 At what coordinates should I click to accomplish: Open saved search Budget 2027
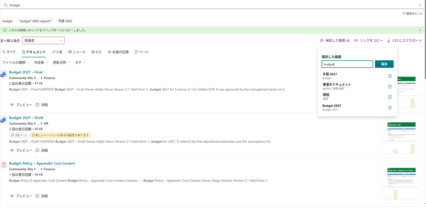tap(332, 107)
